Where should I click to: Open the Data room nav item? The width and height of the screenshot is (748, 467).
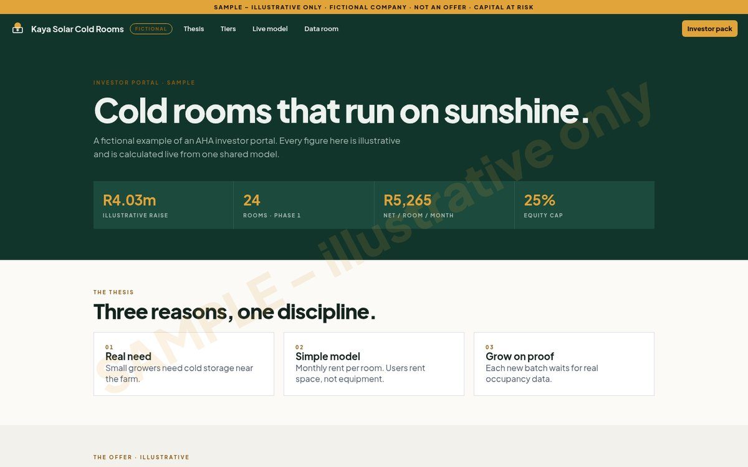[321, 29]
